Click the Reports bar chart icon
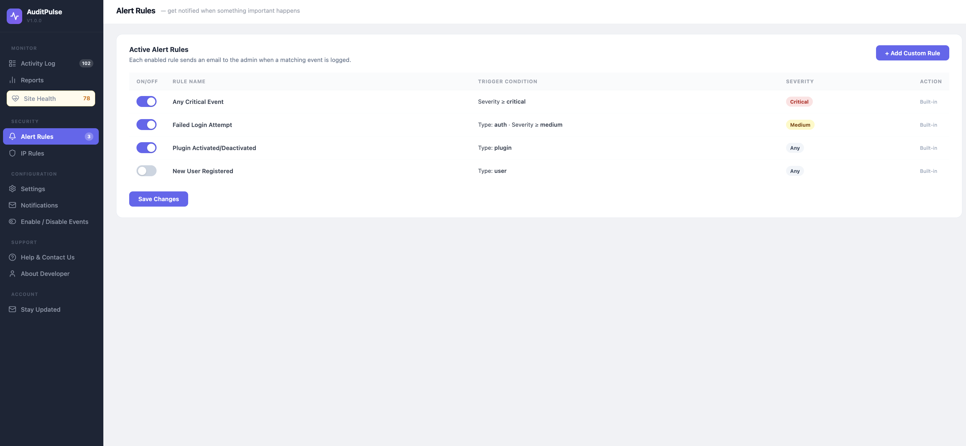966x446 pixels. pyautogui.click(x=12, y=80)
